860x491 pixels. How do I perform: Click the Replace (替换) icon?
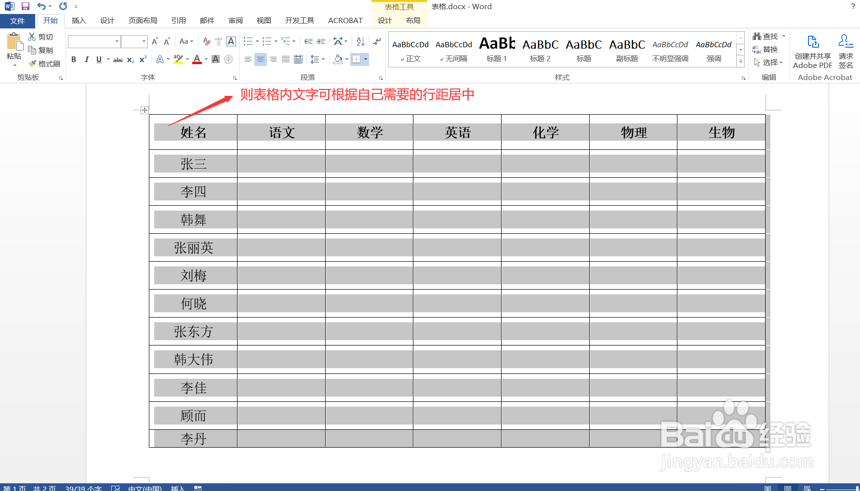coord(768,49)
